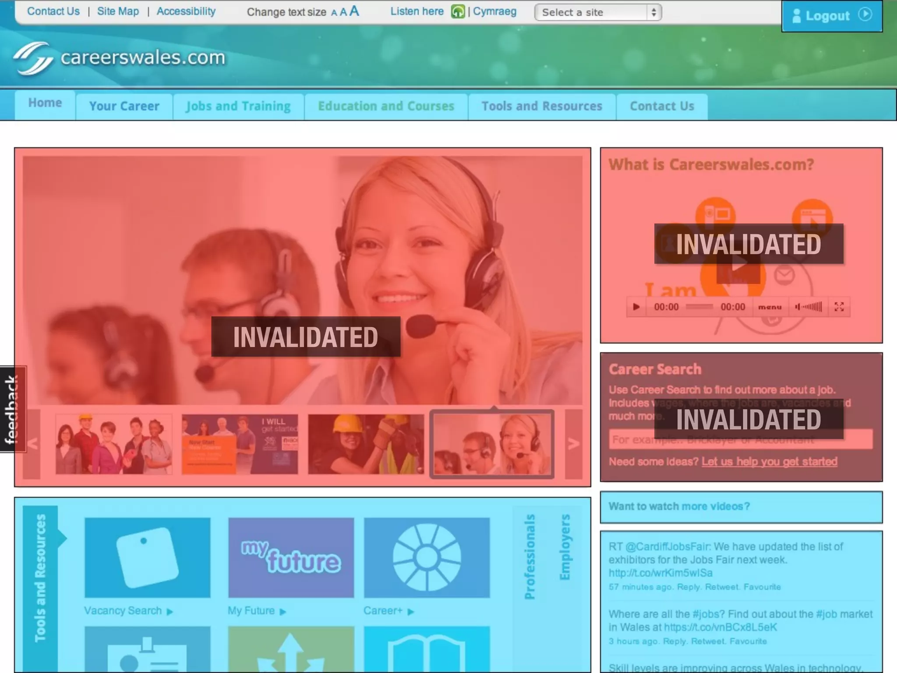Select the largest text size A

point(354,11)
